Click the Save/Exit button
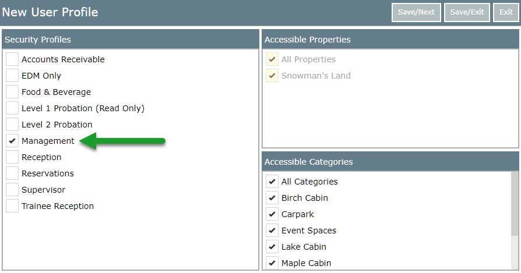The height and width of the screenshot is (273, 521). coord(467,12)
